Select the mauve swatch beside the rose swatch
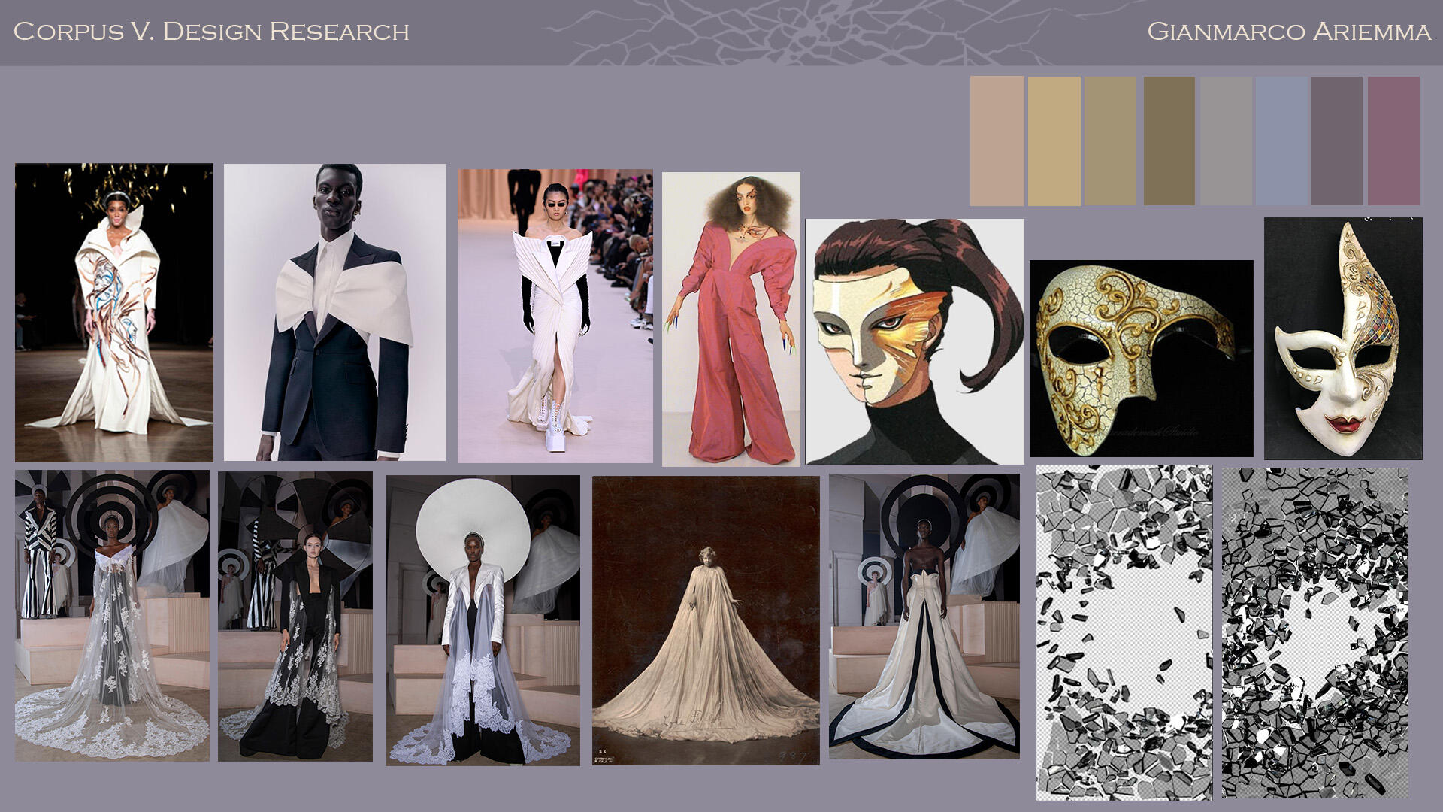1443x812 pixels. point(1338,139)
